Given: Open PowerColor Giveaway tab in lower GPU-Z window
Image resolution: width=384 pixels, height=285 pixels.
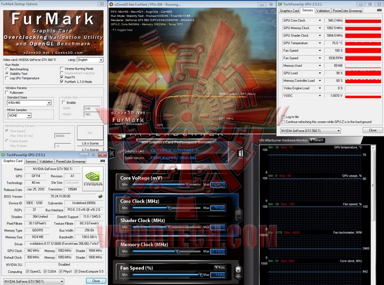Looking at the screenshot, I should pyautogui.click(x=70, y=161).
